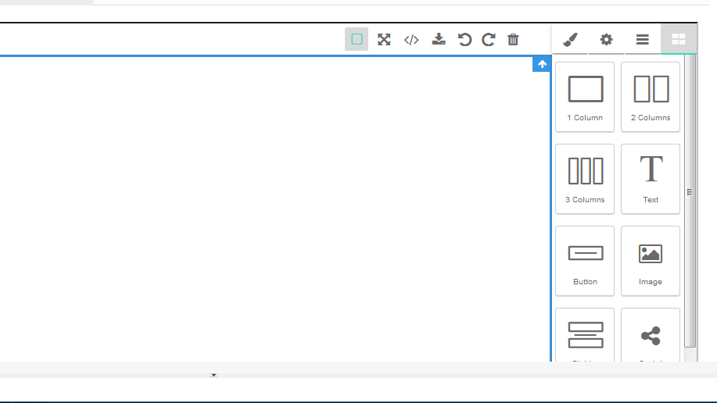
Task: Undo the last change
Action: (x=464, y=40)
